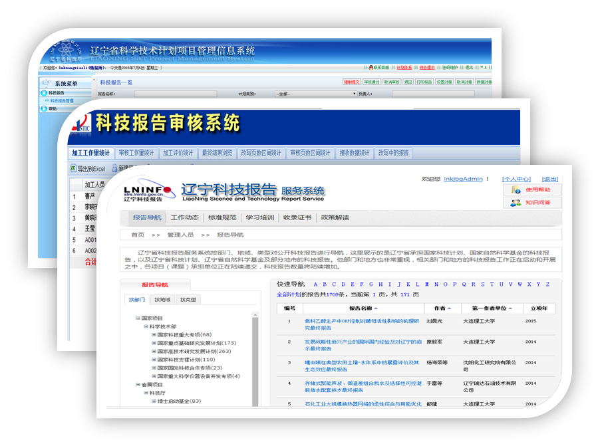The width and height of the screenshot is (600, 446).
Task: Sort the table by 第一作者单位 arrow
Action: [x=510, y=308]
